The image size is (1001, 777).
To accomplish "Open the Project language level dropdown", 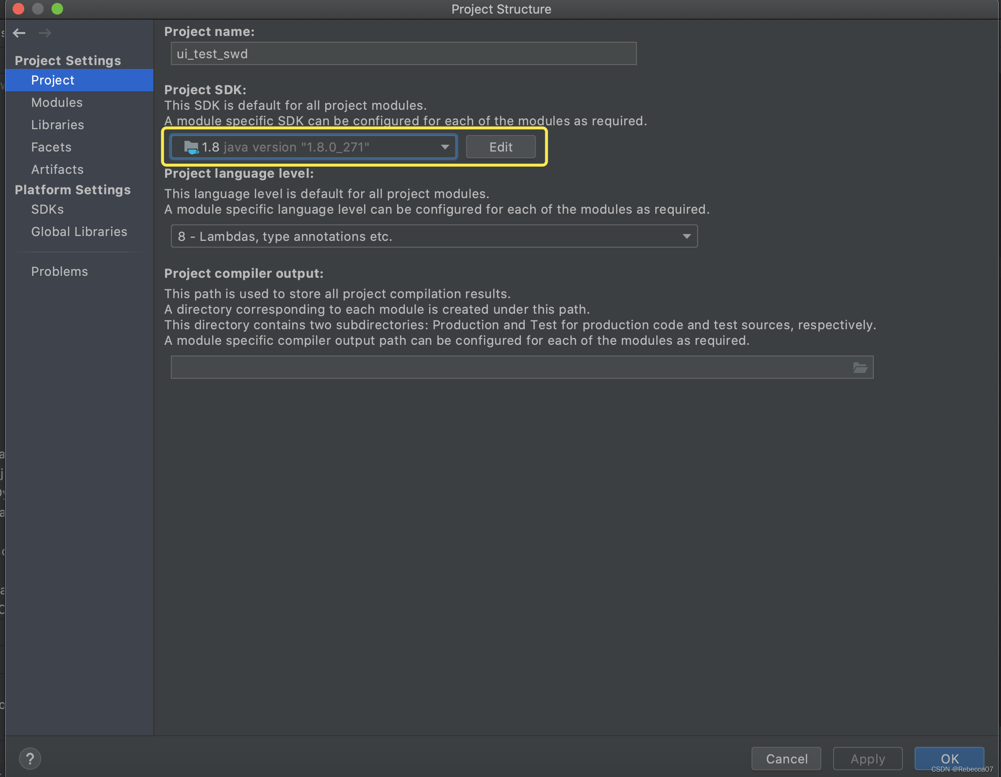I will click(x=434, y=236).
